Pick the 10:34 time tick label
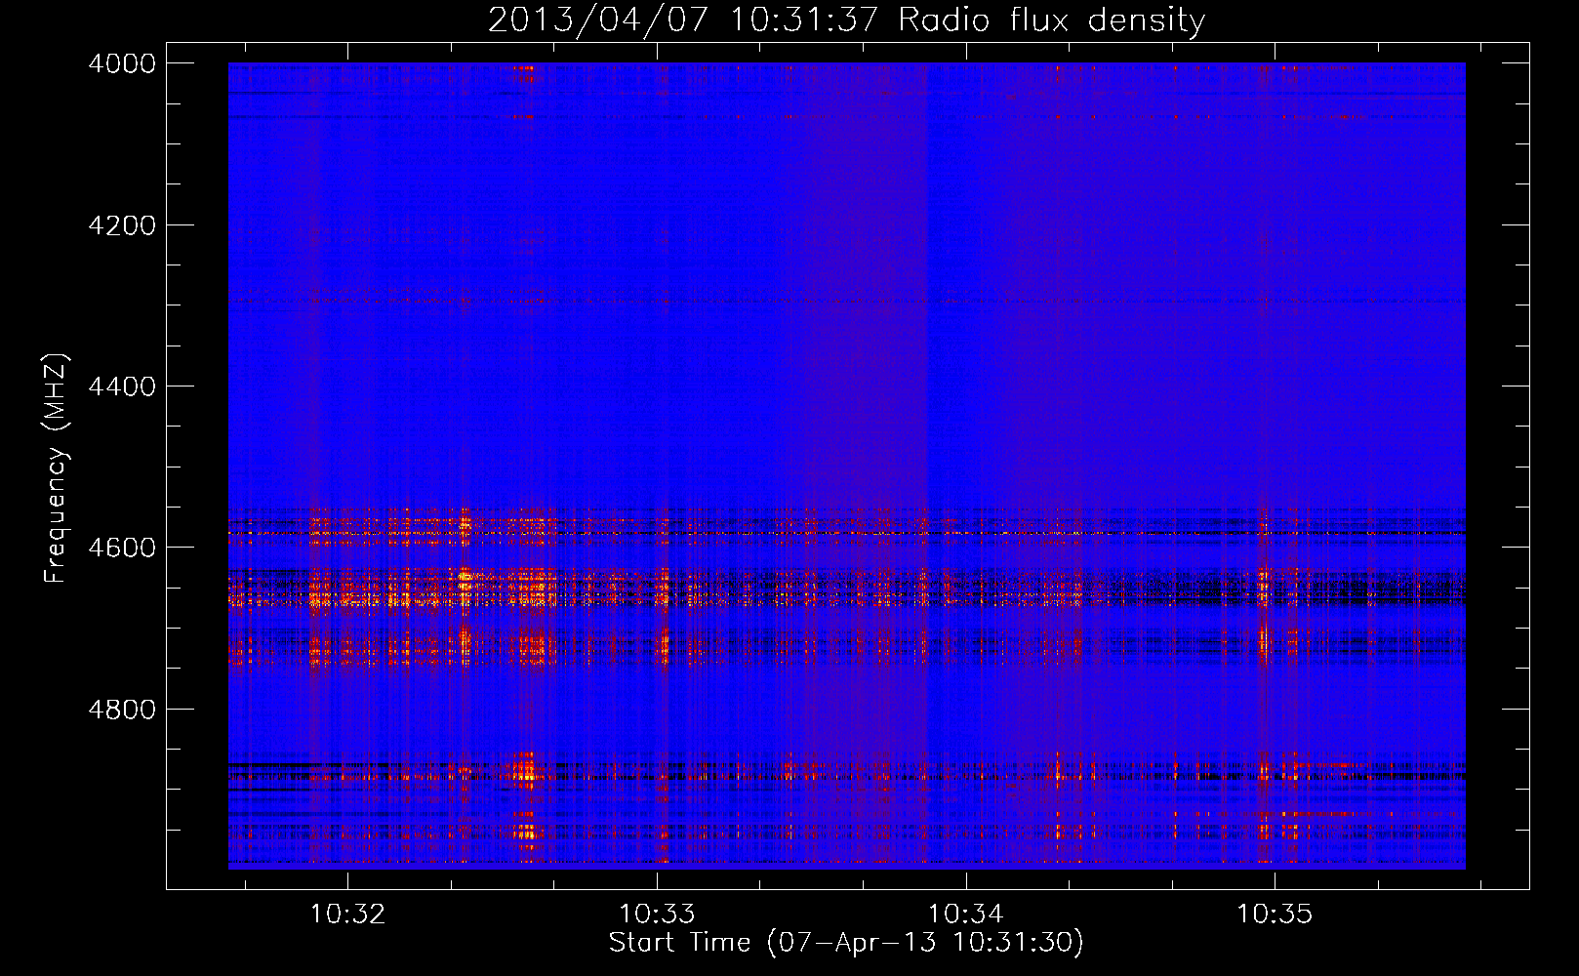 pyautogui.click(x=966, y=915)
